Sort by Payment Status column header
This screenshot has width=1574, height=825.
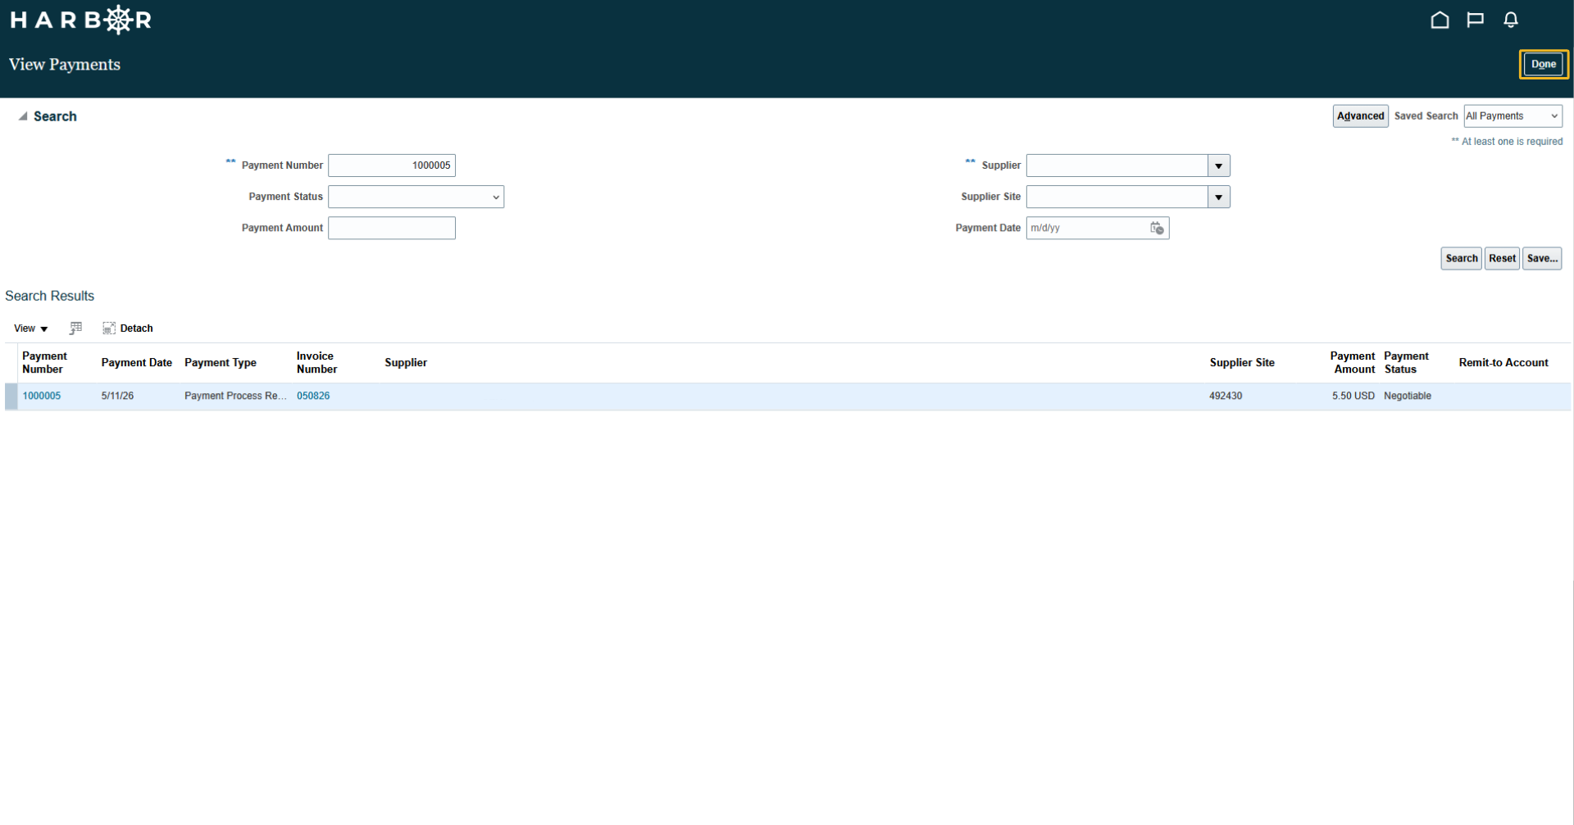(1406, 363)
